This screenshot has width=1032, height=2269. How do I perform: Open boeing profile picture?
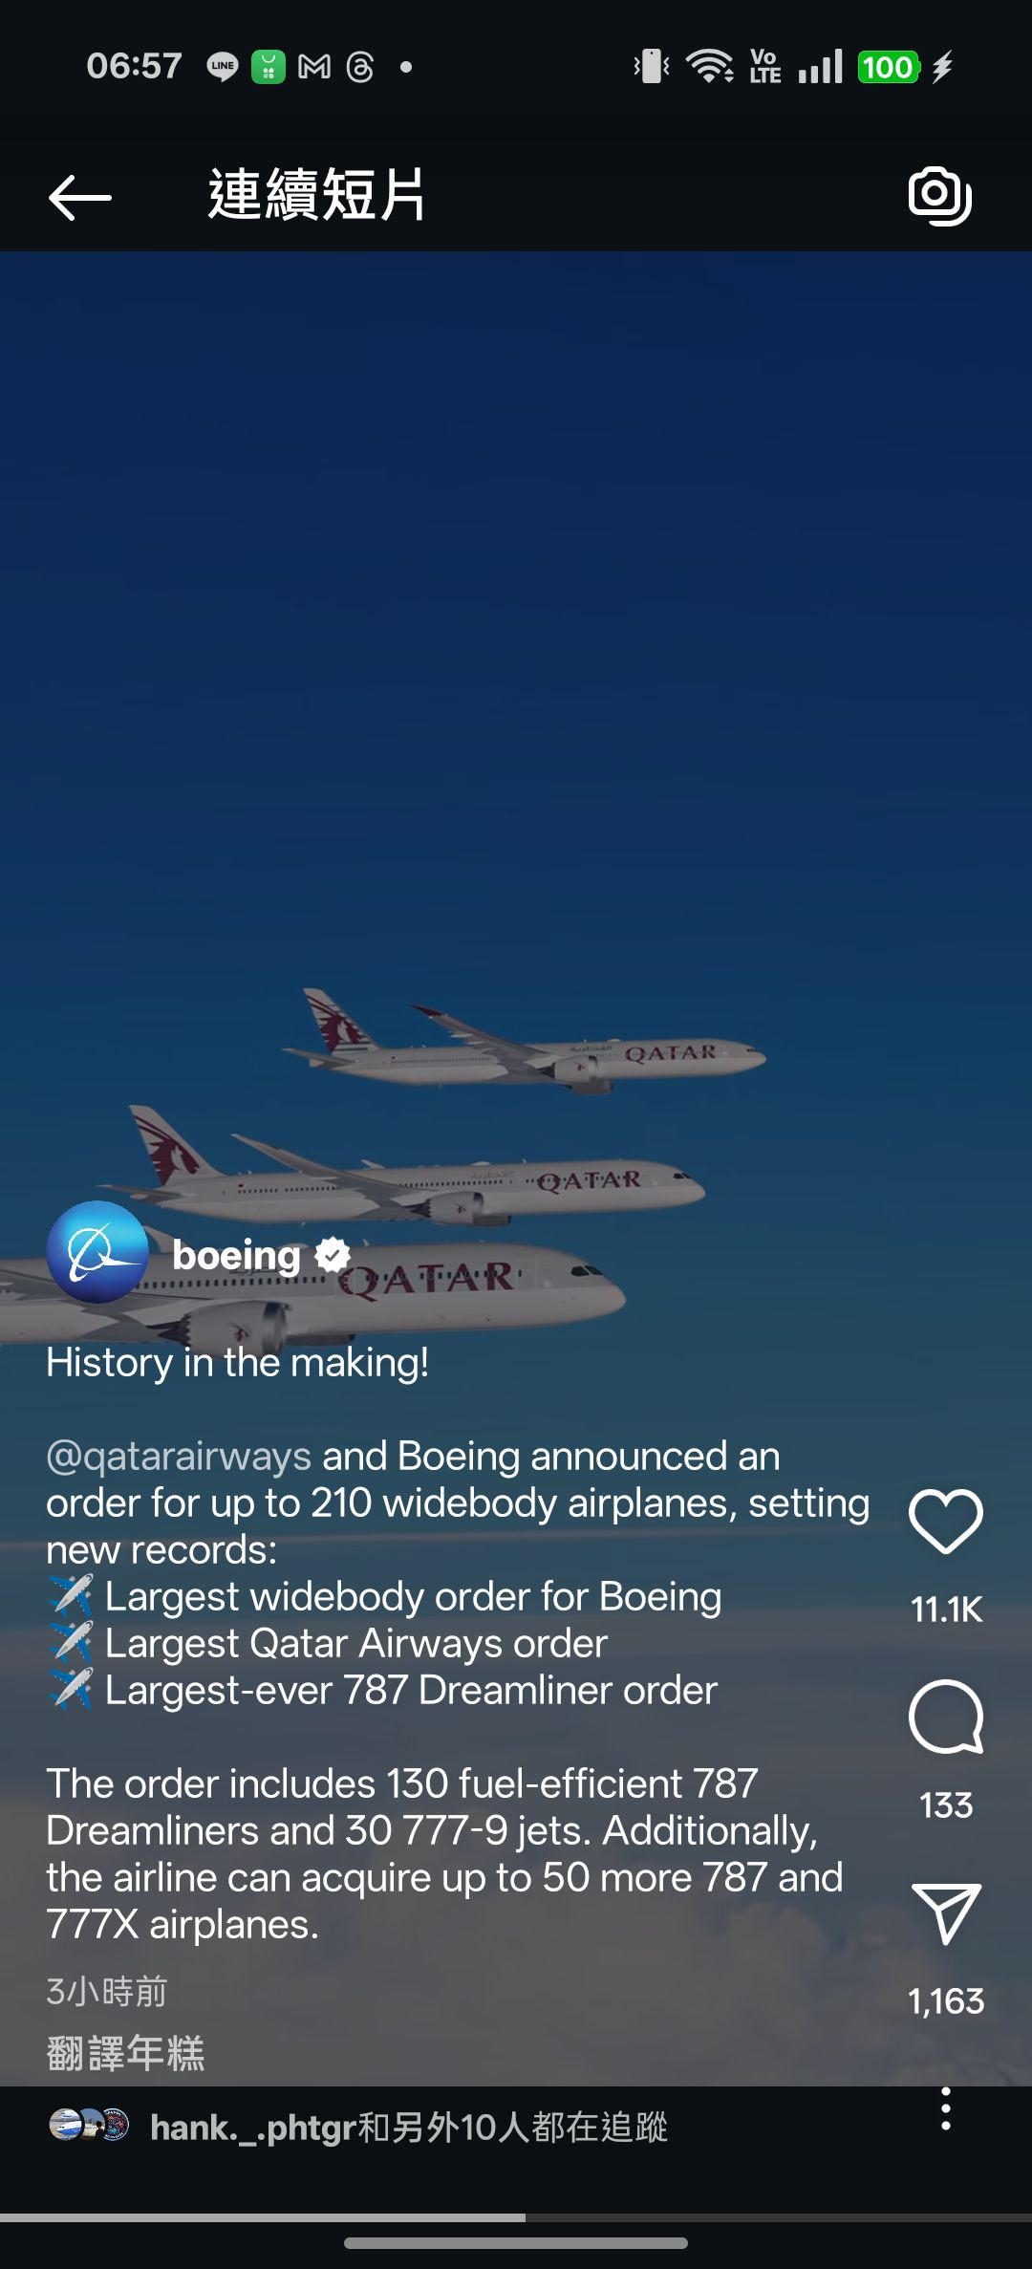click(97, 1252)
